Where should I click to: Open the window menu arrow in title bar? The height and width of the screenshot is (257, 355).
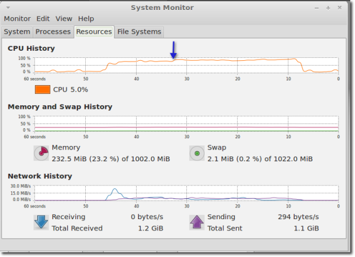click(x=8, y=8)
